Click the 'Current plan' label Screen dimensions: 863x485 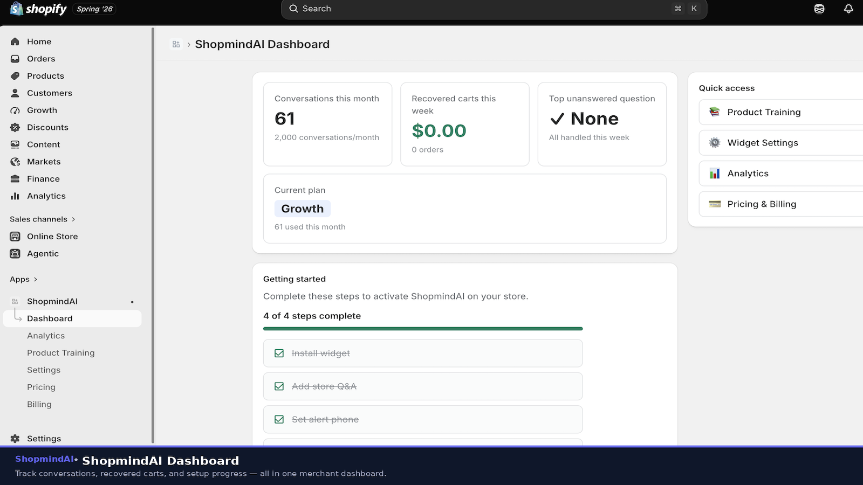300,190
